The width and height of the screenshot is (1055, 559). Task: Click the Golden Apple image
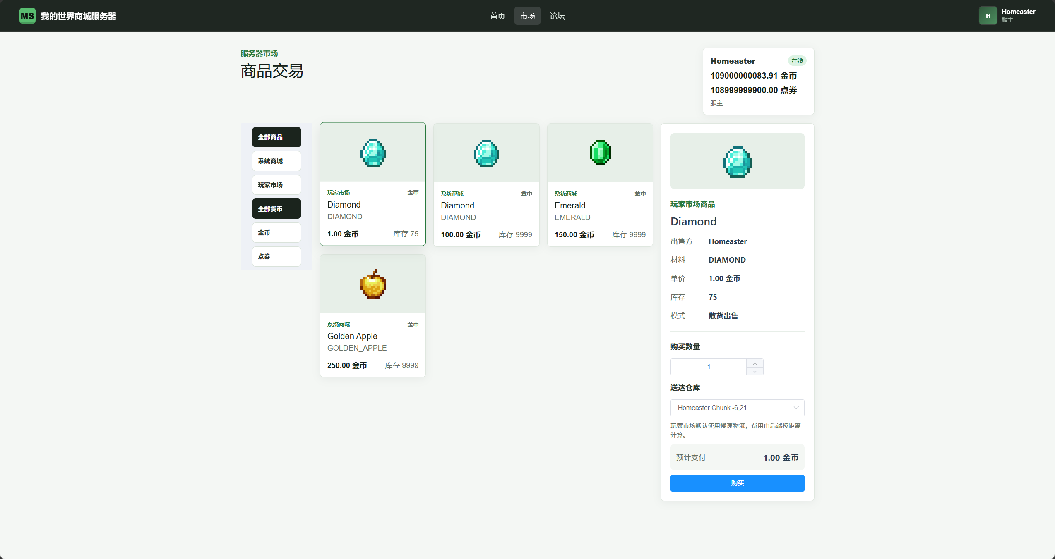(373, 284)
